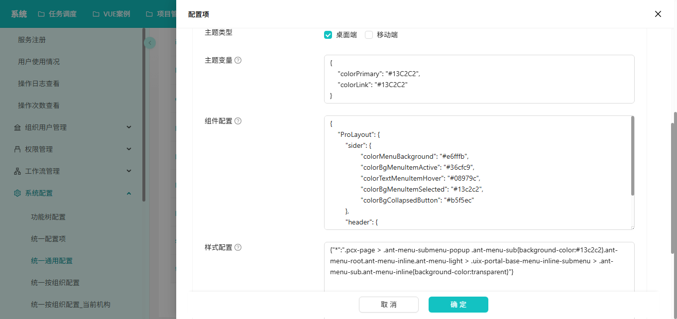Open the 任务调度 top menu
The width and height of the screenshot is (677, 319).
click(x=57, y=14)
